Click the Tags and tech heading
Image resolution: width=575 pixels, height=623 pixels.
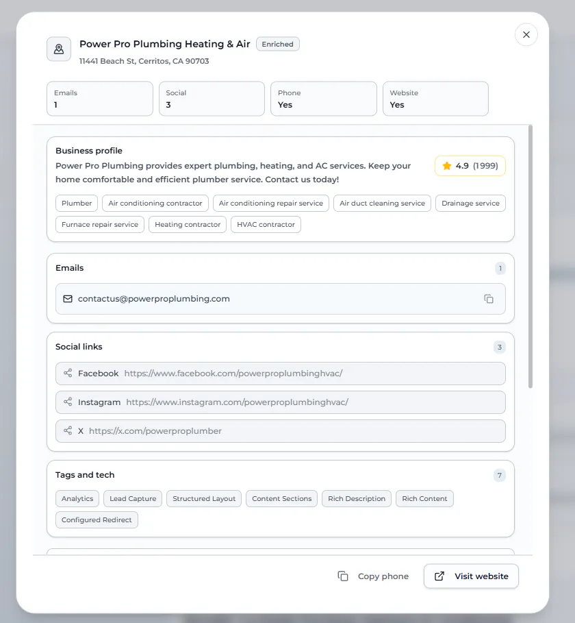pyautogui.click(x=85, y=475)
